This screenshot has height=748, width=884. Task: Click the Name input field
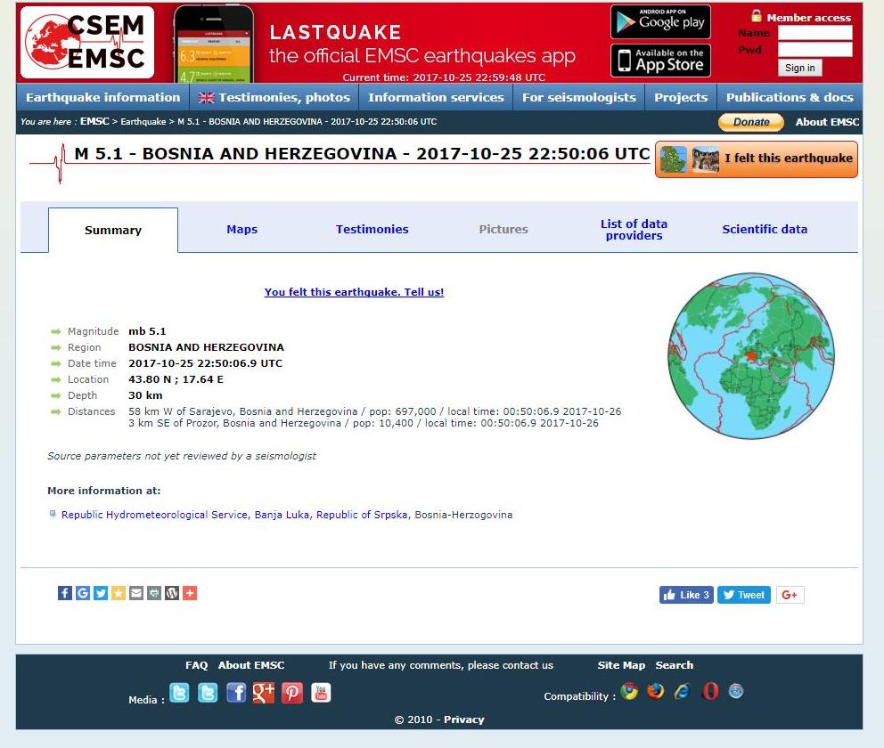point(814,33)
